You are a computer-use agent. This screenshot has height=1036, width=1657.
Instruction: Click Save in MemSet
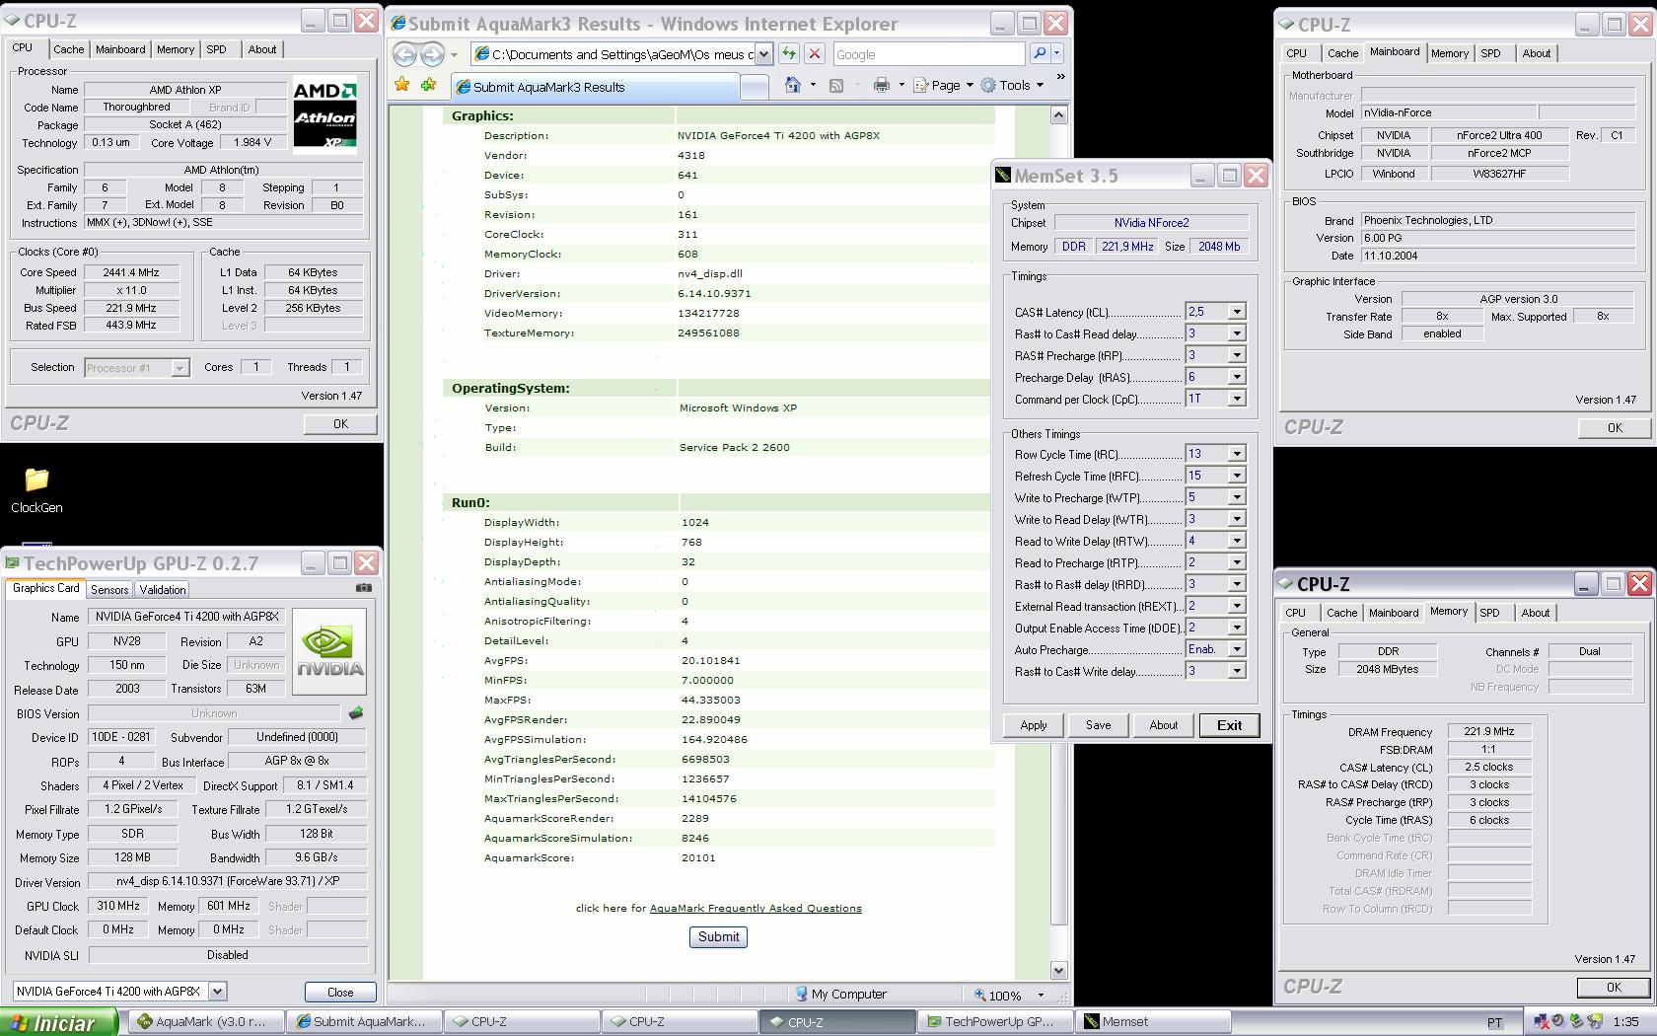click(x=1098, y=725)
